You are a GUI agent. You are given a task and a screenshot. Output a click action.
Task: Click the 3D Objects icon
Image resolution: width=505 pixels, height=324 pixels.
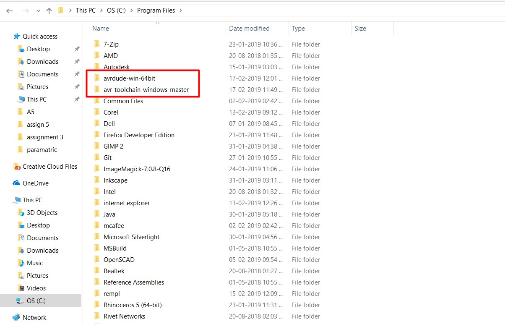[21, 213]
